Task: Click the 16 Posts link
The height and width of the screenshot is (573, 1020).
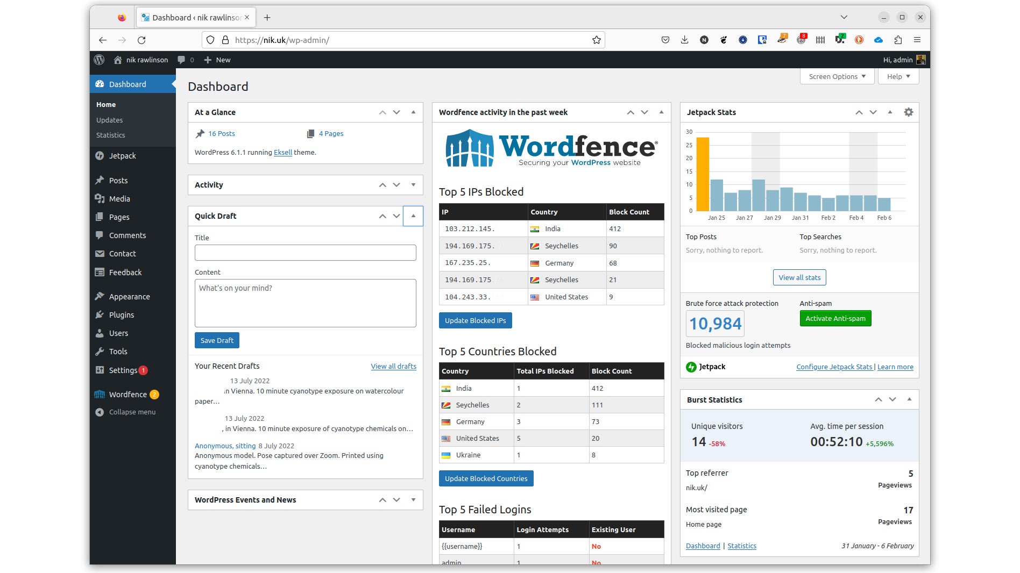Action: [221, 134]
